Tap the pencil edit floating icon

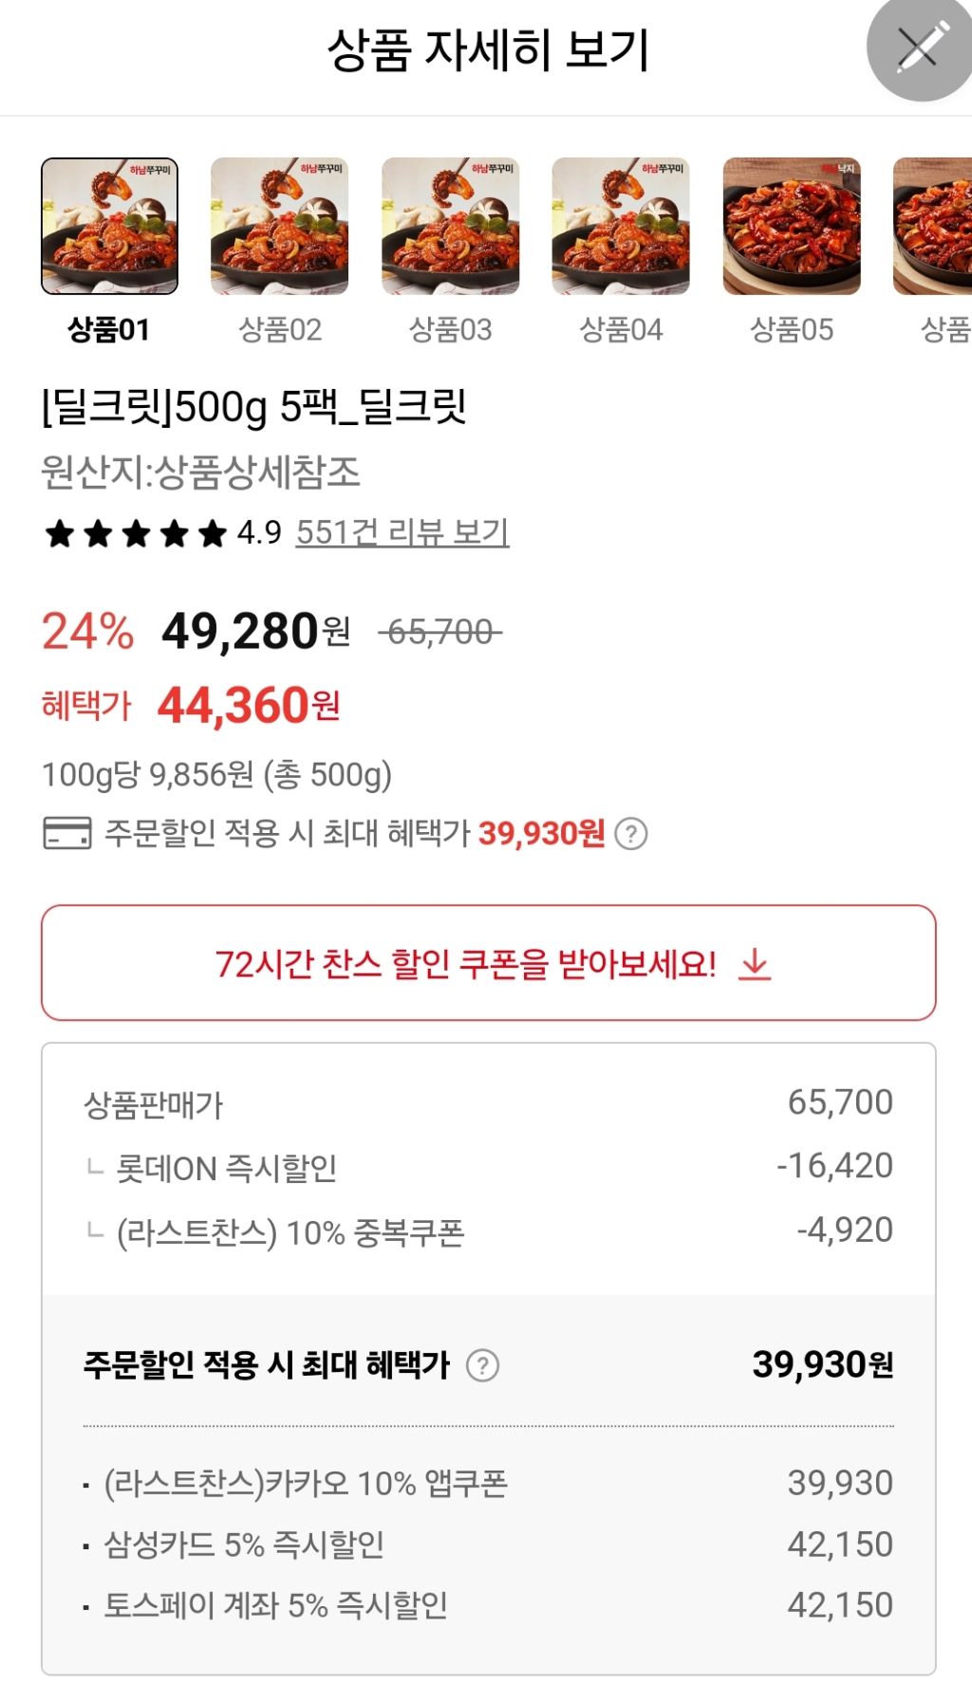pyautogui.click(x=919, y=47)
